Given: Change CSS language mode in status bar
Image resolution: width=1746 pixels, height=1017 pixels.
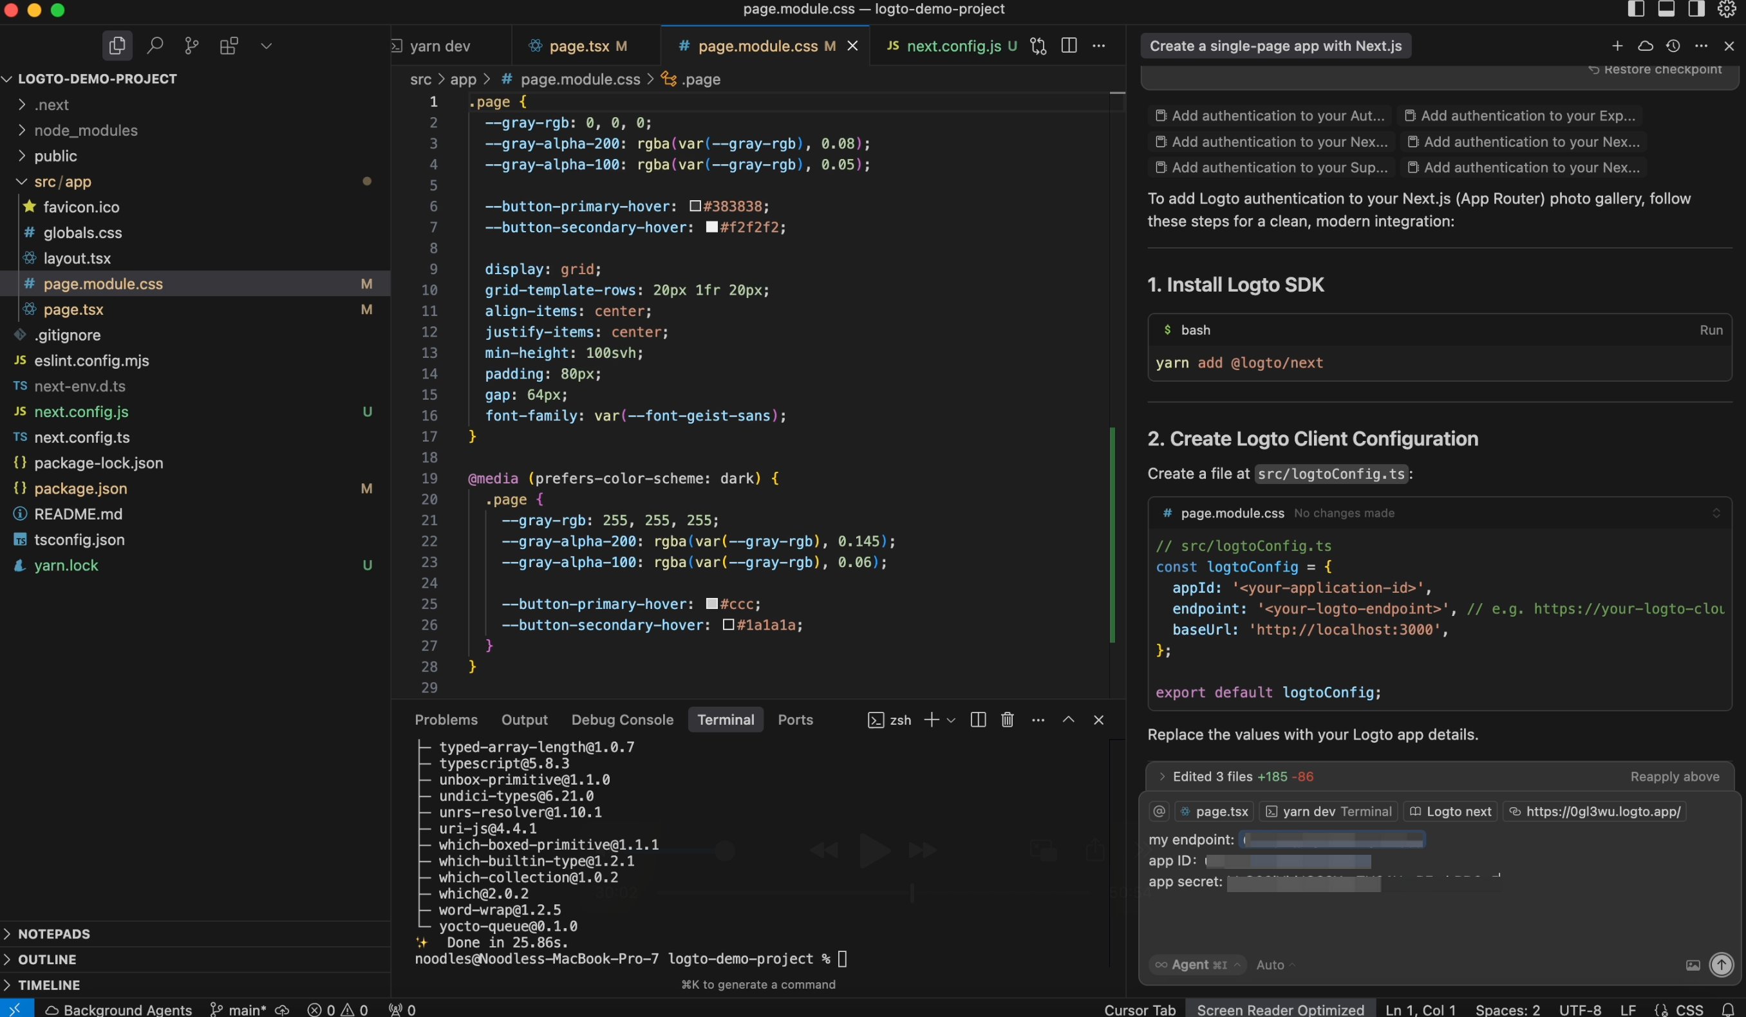Looking at the screenshot, I should coord(1689,1009).
